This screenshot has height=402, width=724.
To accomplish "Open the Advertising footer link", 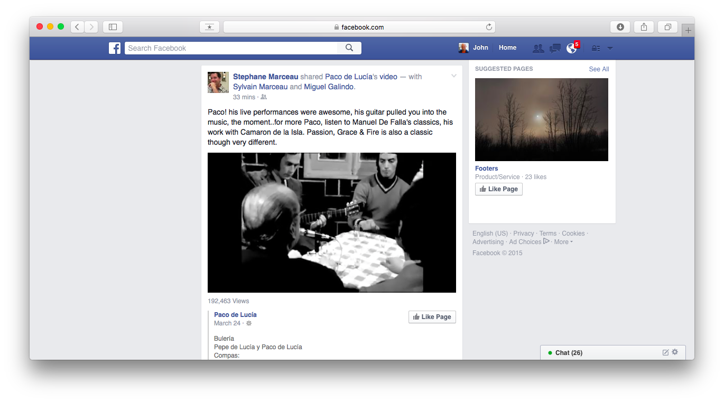I will [x=488, y=242].
